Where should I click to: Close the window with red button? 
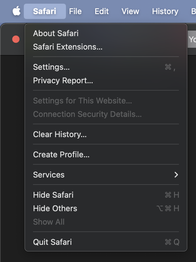click(16, 39)
